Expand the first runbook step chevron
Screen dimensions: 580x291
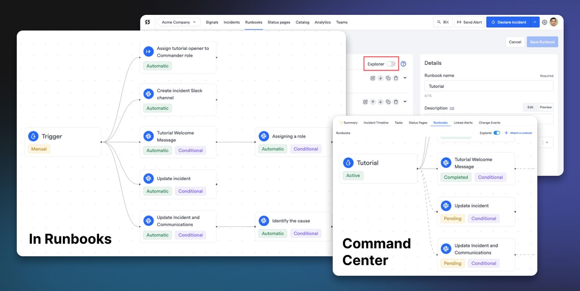[x=405, y=78]
